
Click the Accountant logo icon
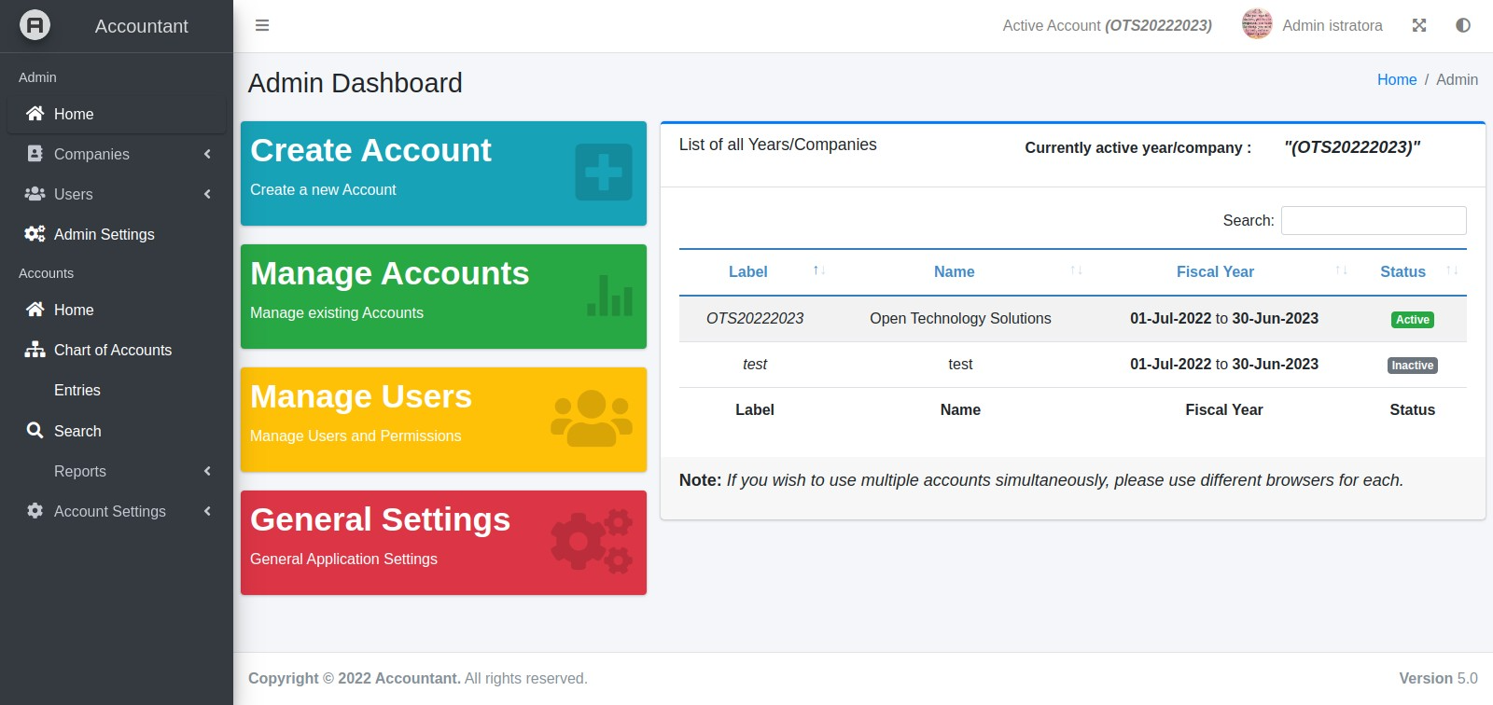point(35,25)
